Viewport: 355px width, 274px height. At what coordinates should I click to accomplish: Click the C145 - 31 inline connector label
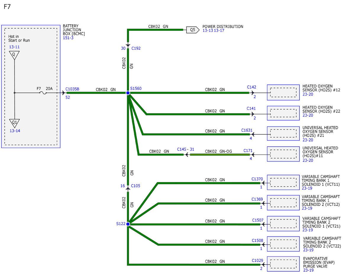[x=185, y=149]
